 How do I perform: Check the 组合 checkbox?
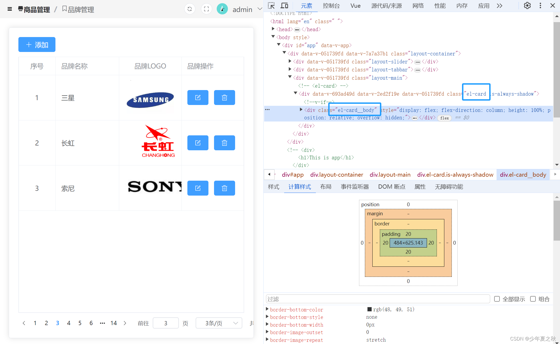click(x=533, y=299)
